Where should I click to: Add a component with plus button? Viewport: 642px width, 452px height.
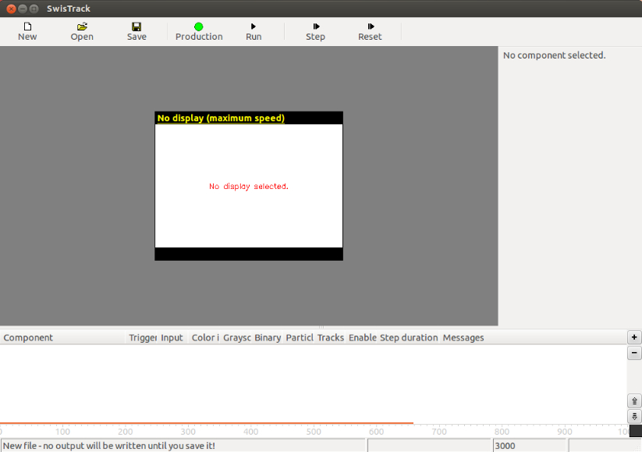(x=634, y=337)
